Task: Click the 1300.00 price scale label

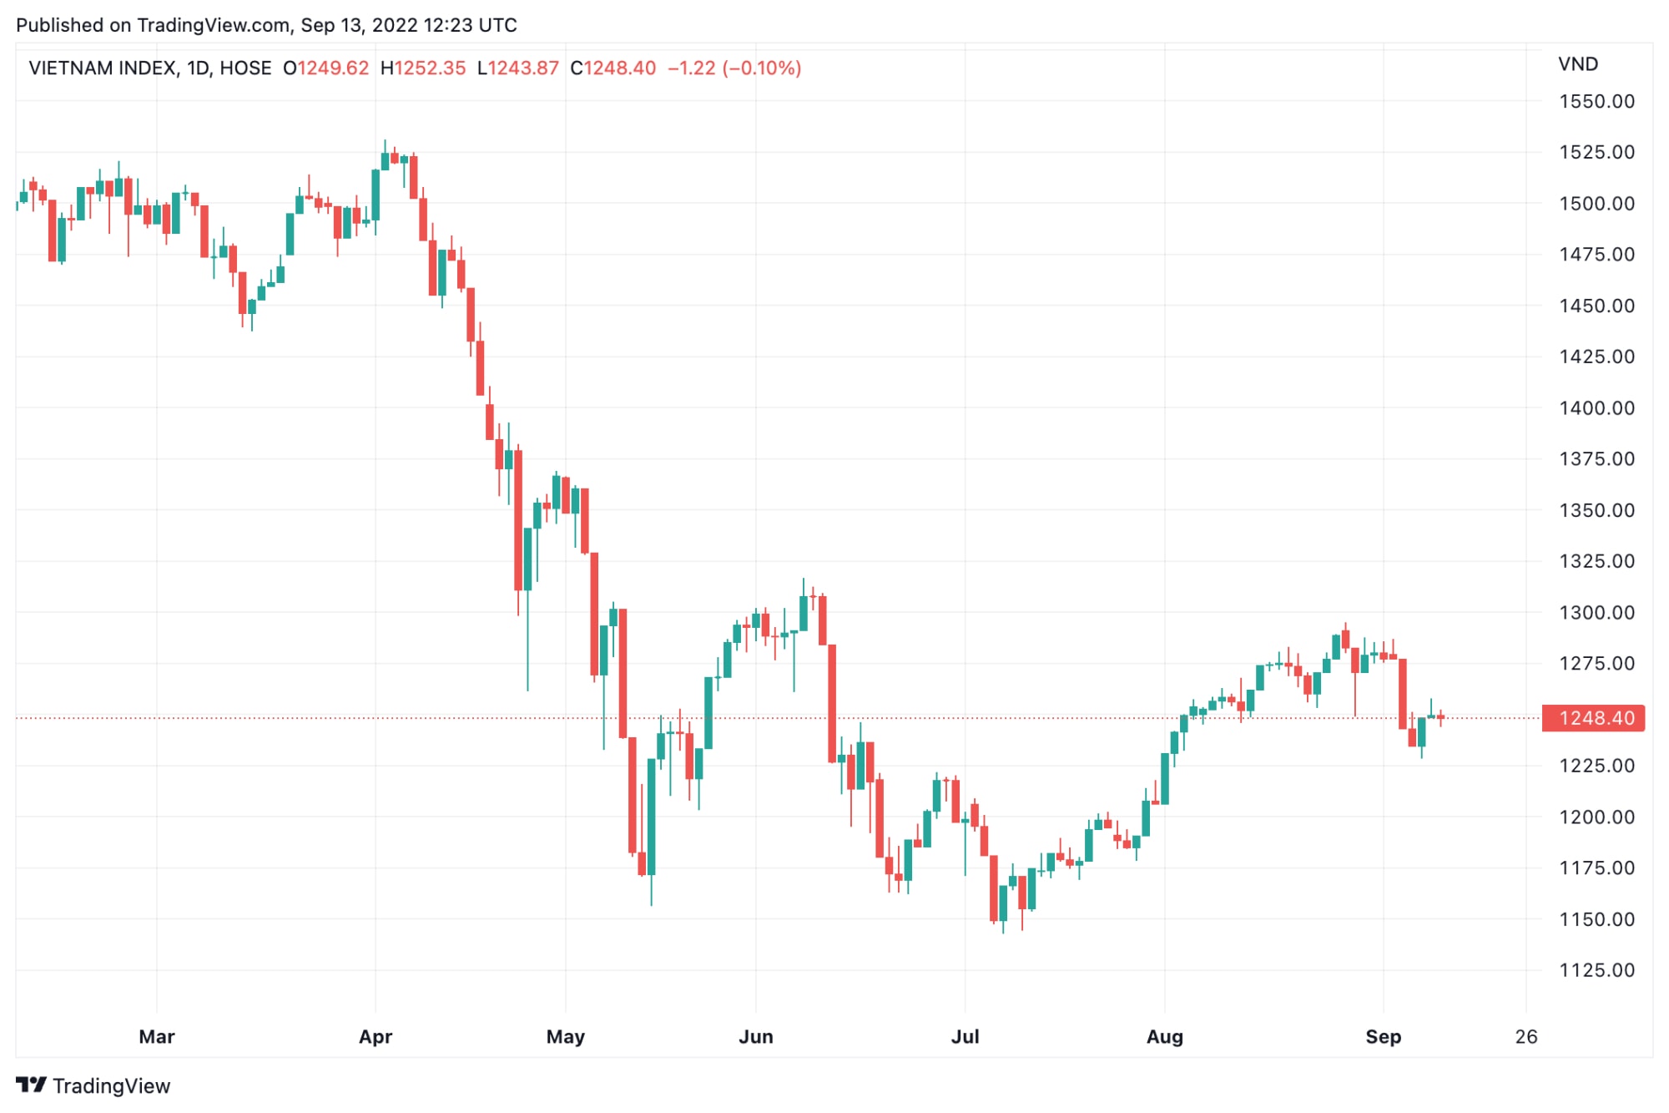Action: coord(1597,613)
